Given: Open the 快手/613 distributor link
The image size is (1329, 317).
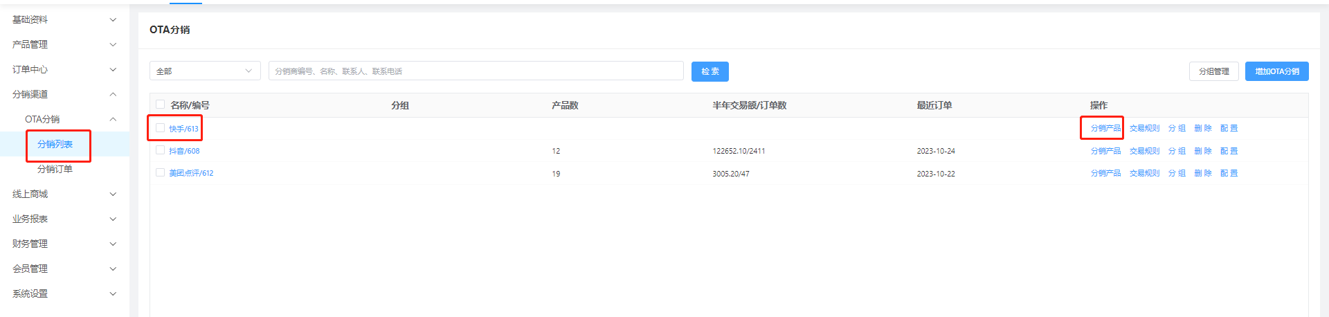Looking at the screenshot, I should [184, 129].
